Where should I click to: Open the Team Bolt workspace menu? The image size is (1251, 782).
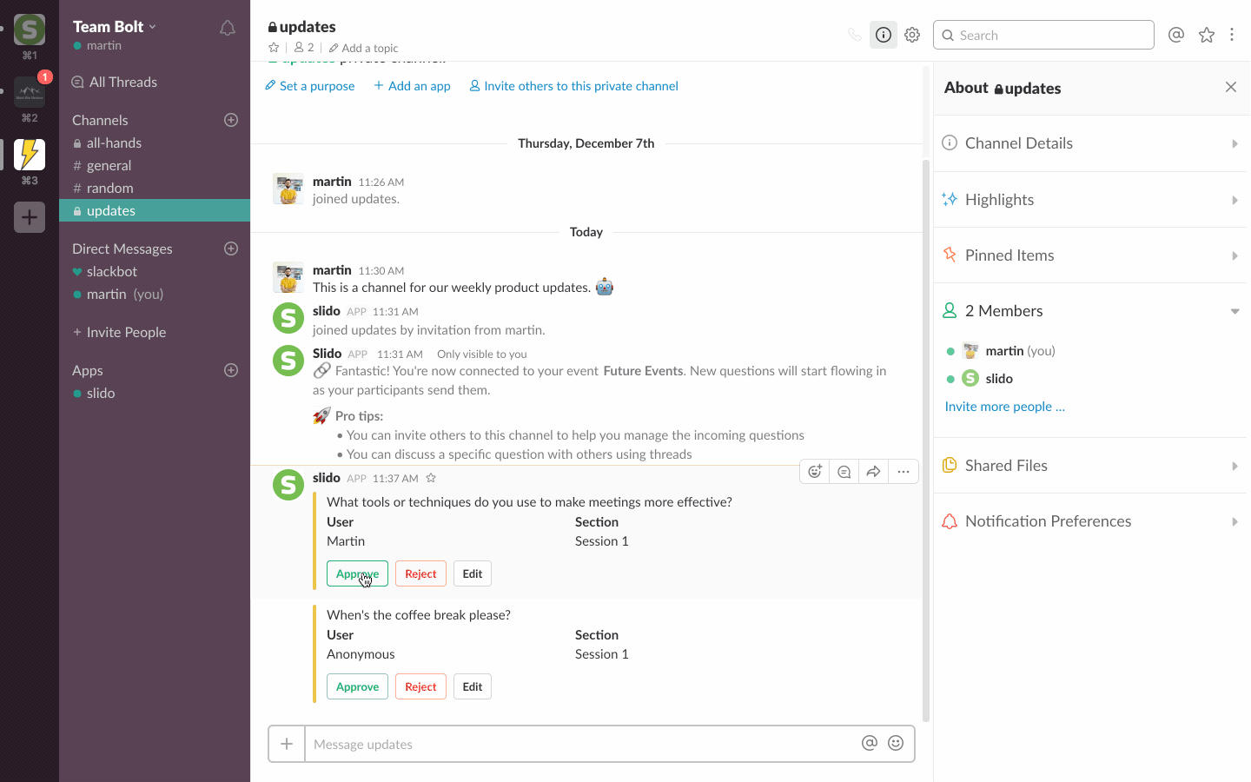(x=115, y=27)
